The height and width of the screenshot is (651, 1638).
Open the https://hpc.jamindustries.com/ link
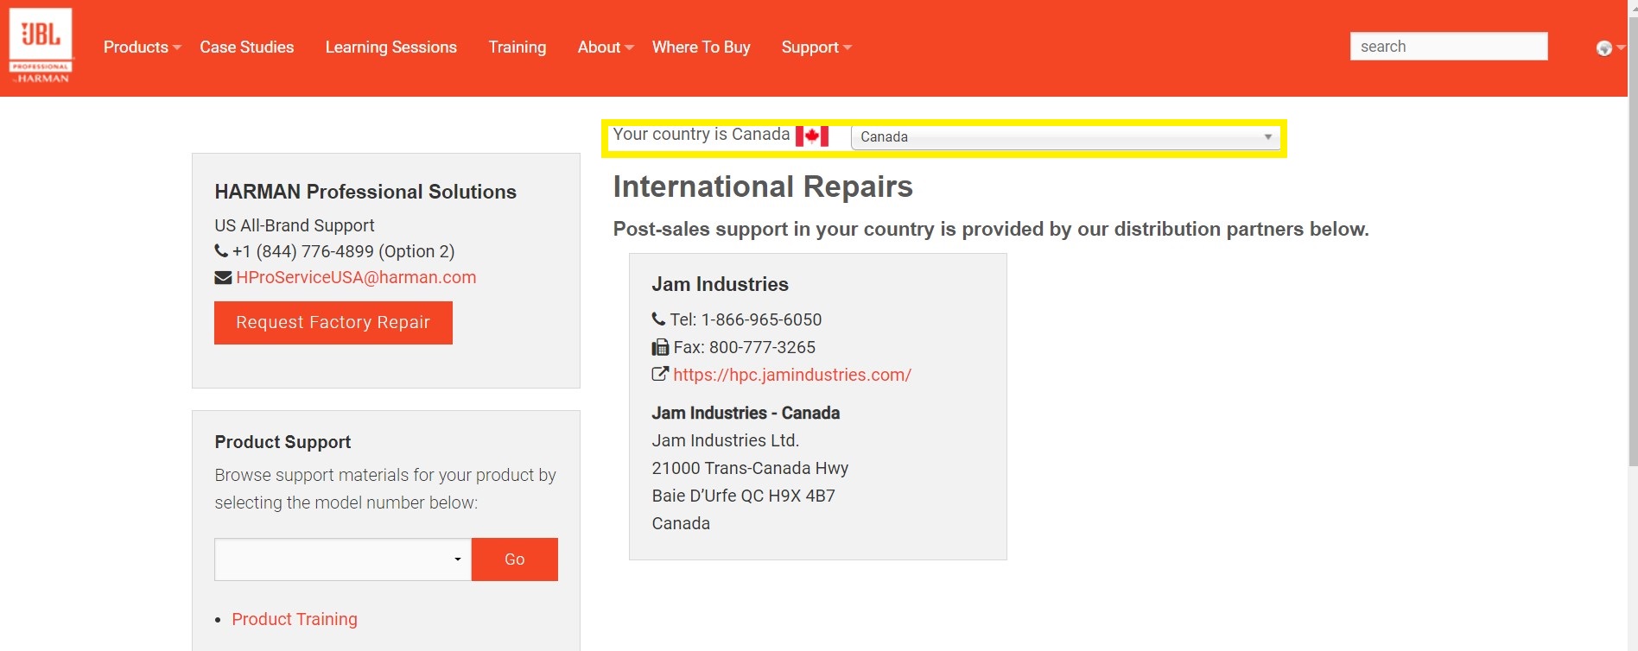point(792,375)
